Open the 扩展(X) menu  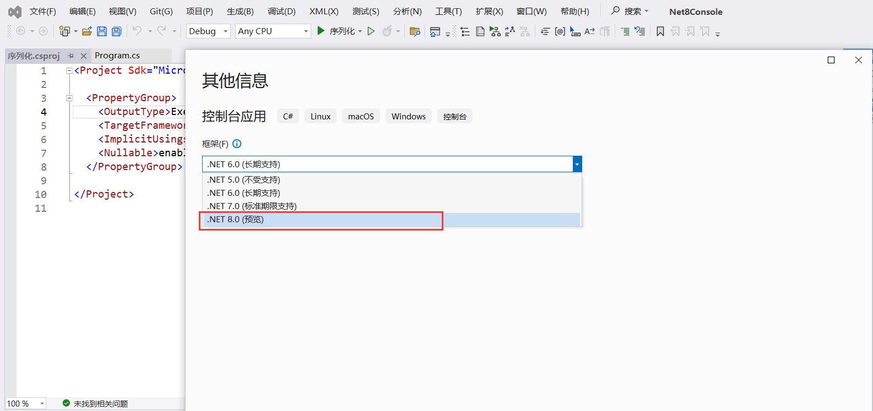tap(489, 11)
